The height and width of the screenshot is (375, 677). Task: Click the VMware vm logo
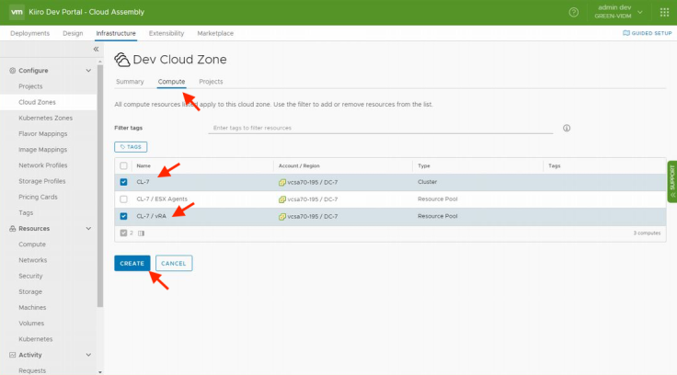pos(17,12)
